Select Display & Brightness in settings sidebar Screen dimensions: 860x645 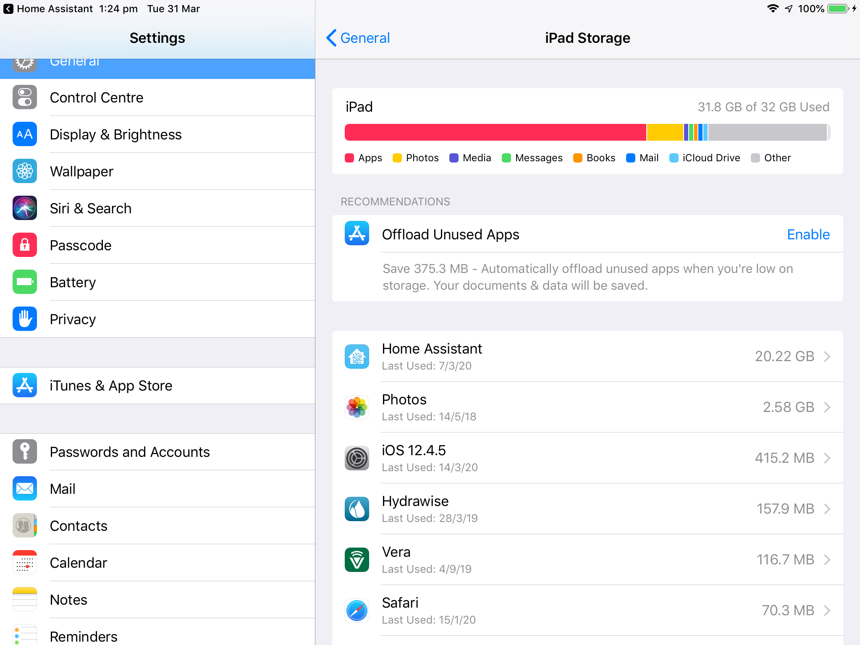115,134
